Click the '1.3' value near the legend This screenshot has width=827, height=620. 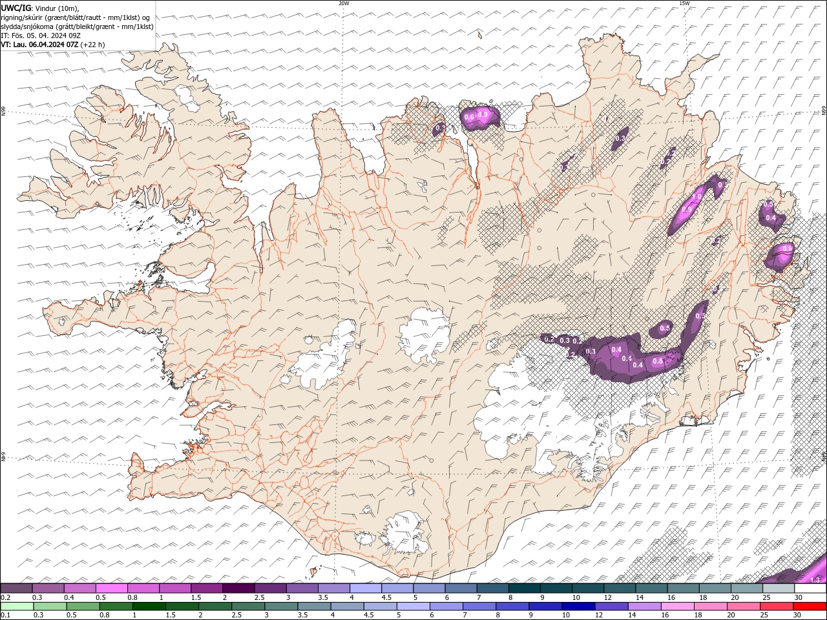pos(815,580)
